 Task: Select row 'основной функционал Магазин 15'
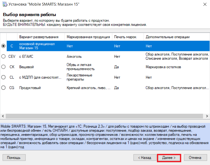tap(108, 46)
